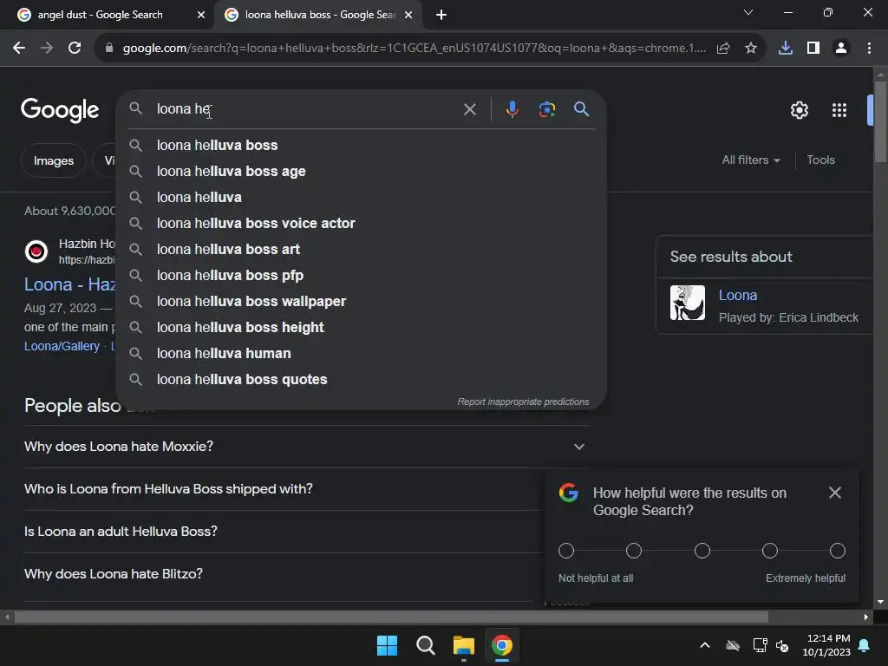Open Chrome side panel
The width and height of the screenshot is (888, 666).
(813, 49)
